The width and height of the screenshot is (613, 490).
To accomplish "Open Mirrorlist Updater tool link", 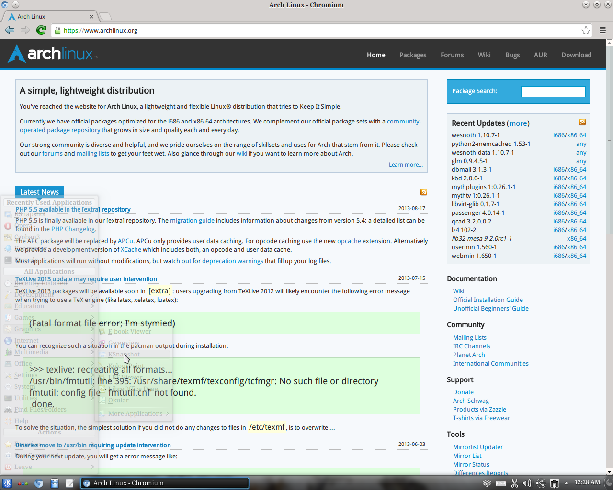I will [x=478, y=447].
